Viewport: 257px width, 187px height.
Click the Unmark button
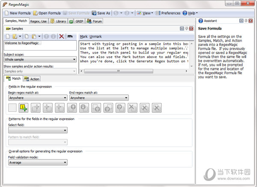[x=96, y=36]
